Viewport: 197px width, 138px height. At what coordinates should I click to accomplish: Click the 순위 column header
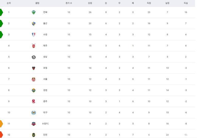(9, 3)
